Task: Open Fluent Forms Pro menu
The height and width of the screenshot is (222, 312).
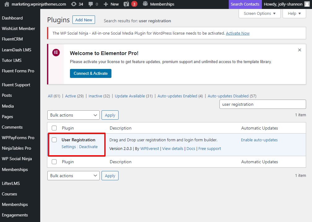Action: coord(18,71)
